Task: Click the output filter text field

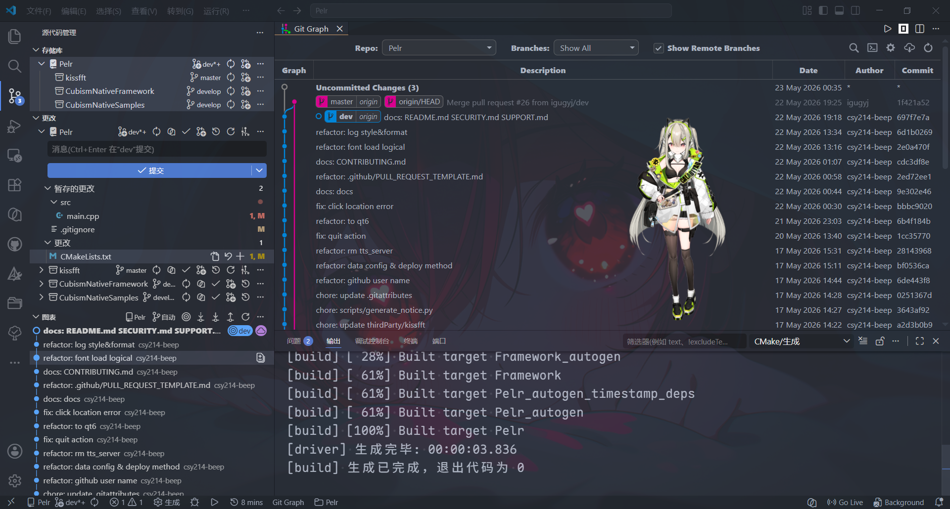Action: tap(684, 341)
